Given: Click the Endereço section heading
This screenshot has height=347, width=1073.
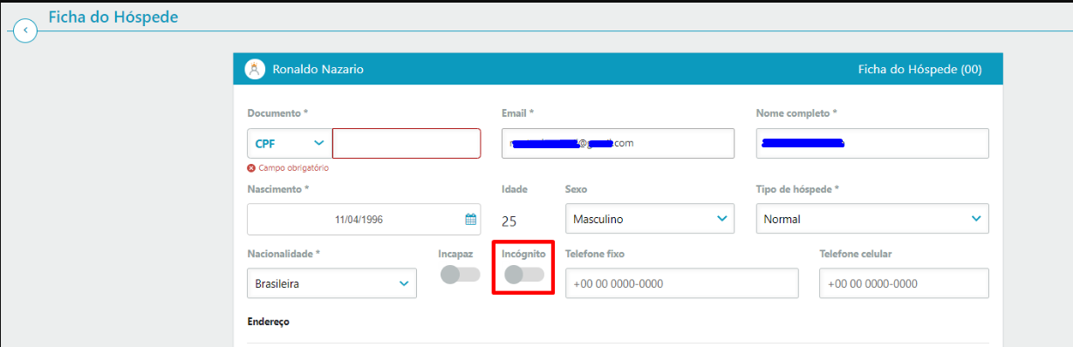Looking at the screenshot, I should pyautogui.click(x=268, y=322).
